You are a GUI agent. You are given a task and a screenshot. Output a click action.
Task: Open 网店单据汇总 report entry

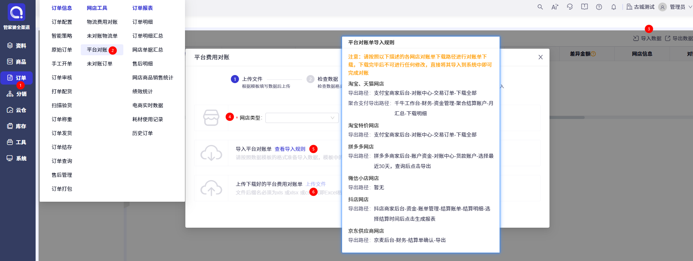pyautogui.click(x=148, y=50)
